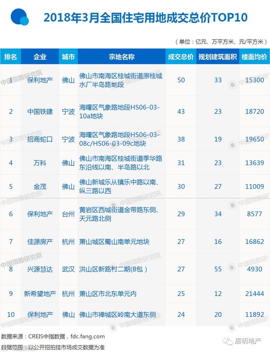
Task: Click plot name 黄岩区西城街道金带路东侧
Action: (x=119, y=214)
